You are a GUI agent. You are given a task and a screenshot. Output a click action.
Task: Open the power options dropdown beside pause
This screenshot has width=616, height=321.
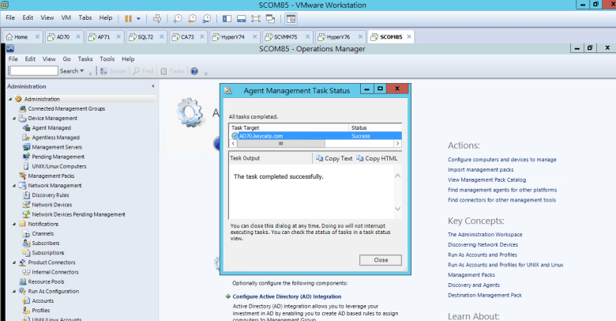pos(140,17)
